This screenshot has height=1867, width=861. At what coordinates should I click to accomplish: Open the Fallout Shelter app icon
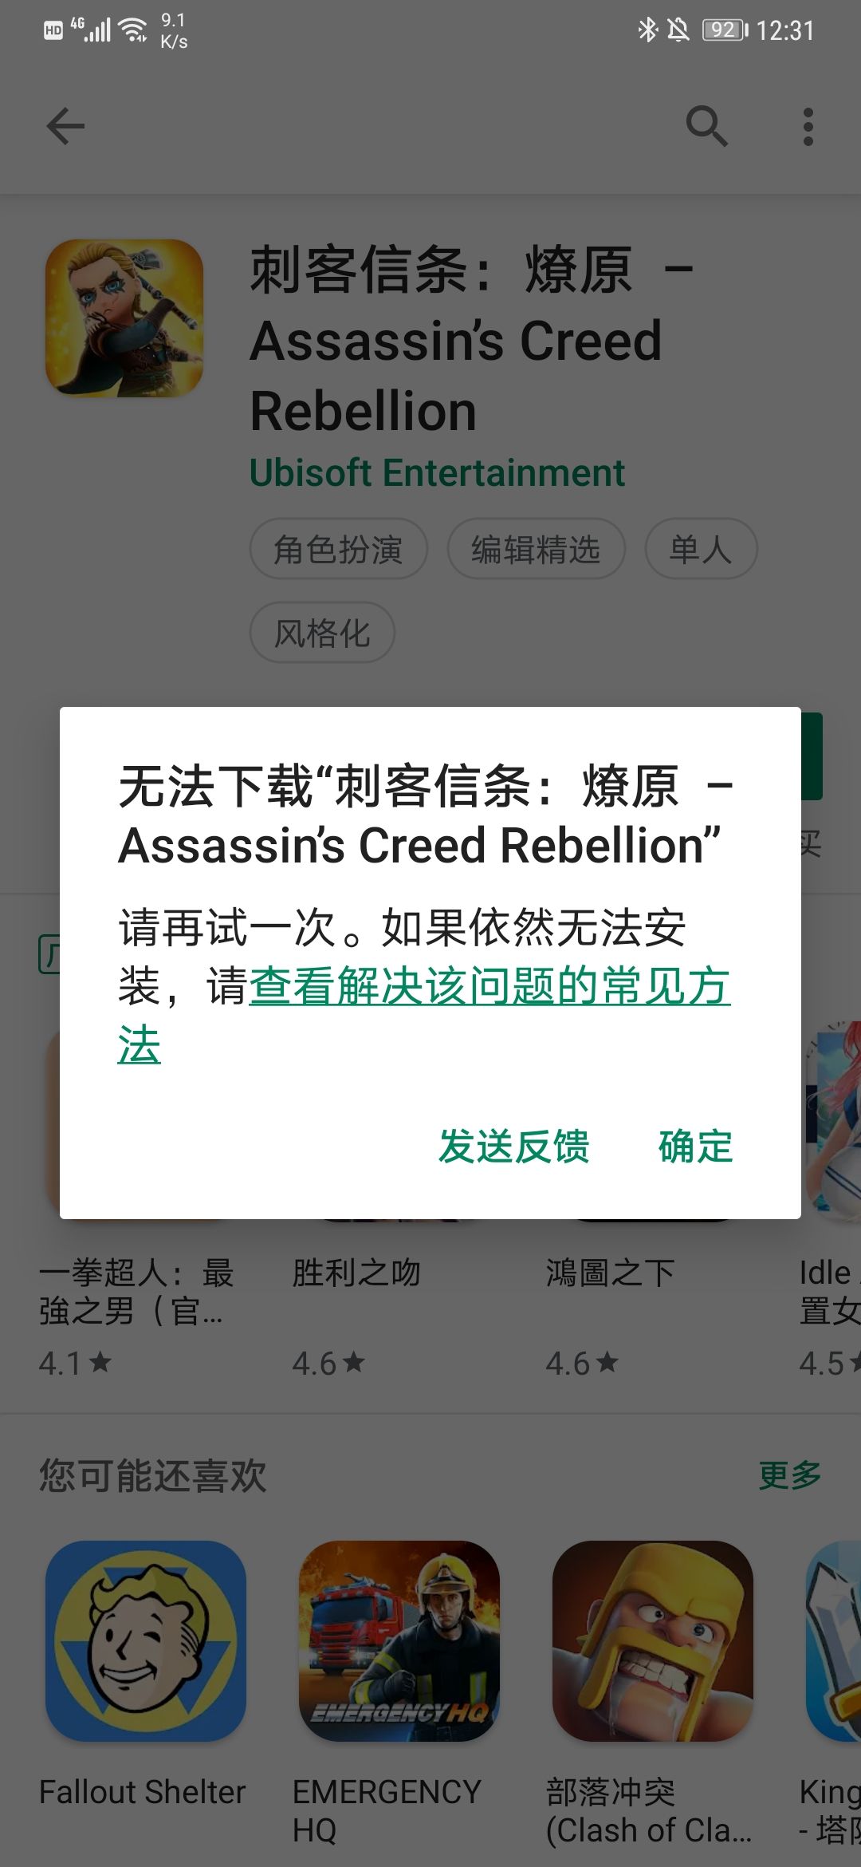click(146, 1640)
